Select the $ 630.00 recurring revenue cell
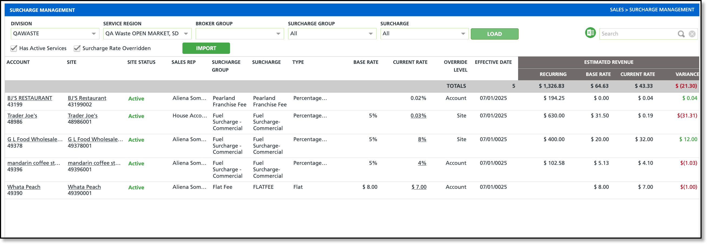Screen dimensions: 707x244 [x=554, y=116]
